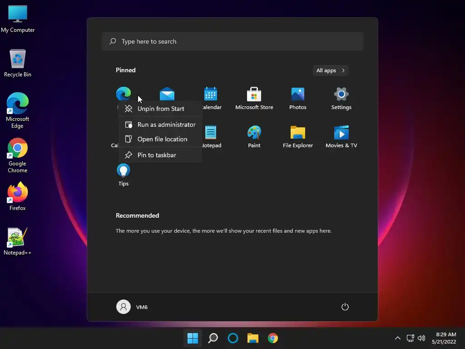Show hidden tray icons chevron
This screenshot has width=465, height=349.
pos(398,338)
